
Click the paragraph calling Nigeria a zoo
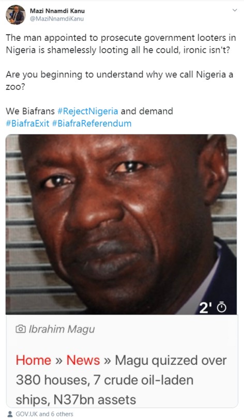click(x=119, y=81)
